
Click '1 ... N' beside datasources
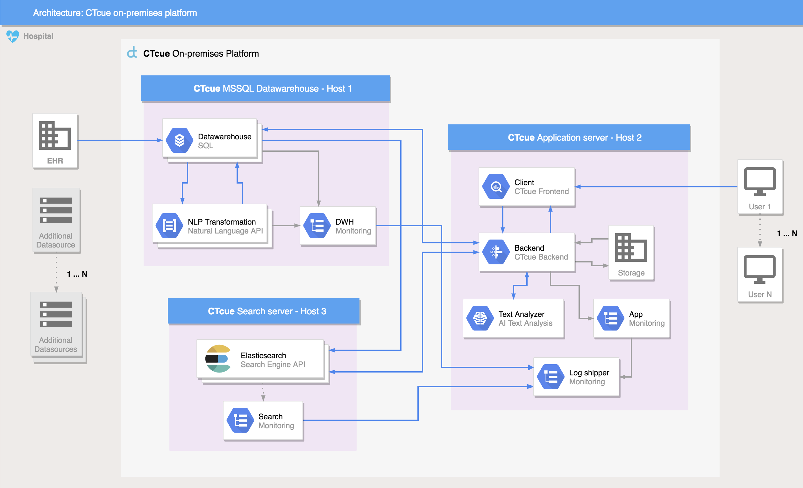point(77,274)
